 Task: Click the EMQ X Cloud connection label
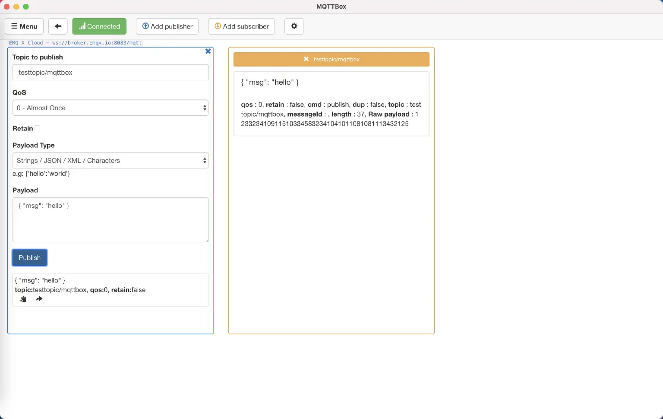(x=76, y=43)
